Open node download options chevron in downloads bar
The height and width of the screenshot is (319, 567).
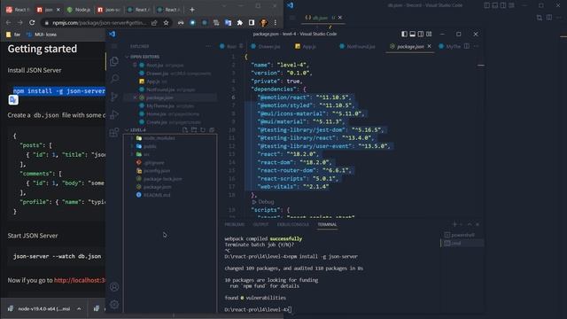[x=79, y=308]
